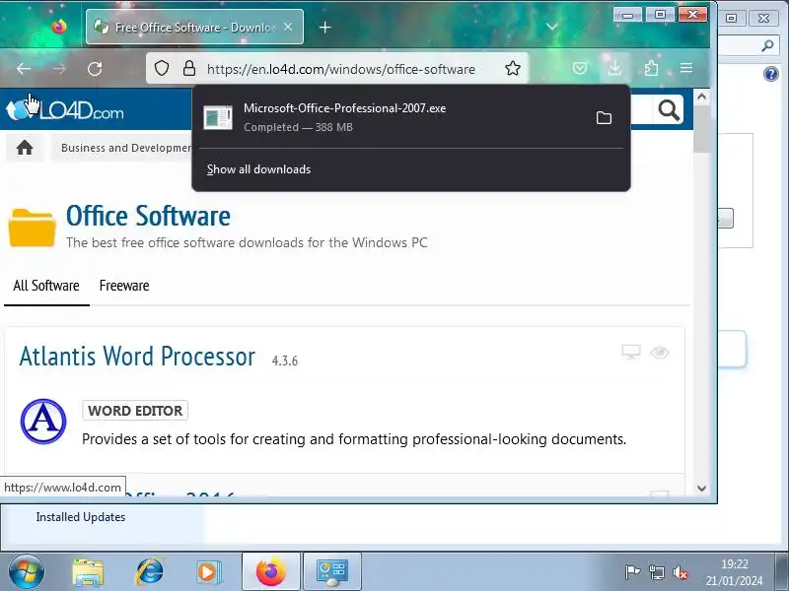The height and width of the screenshot is (591, 789).
Task: Select the All Software tab
Action: tap(46, 286)
